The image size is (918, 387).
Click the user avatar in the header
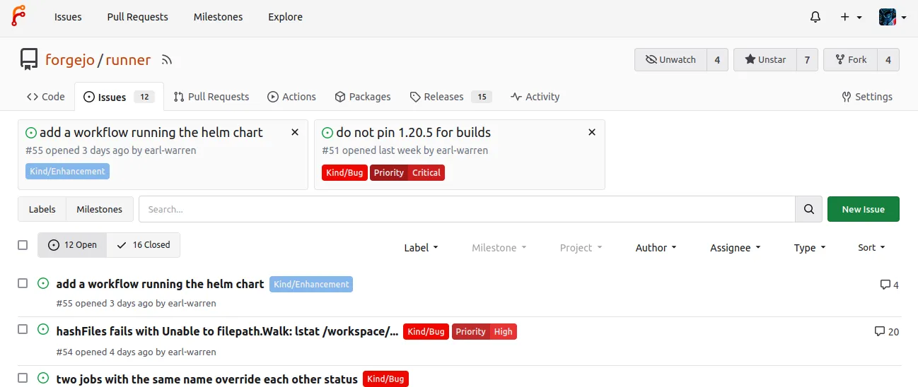click(888, 17)
